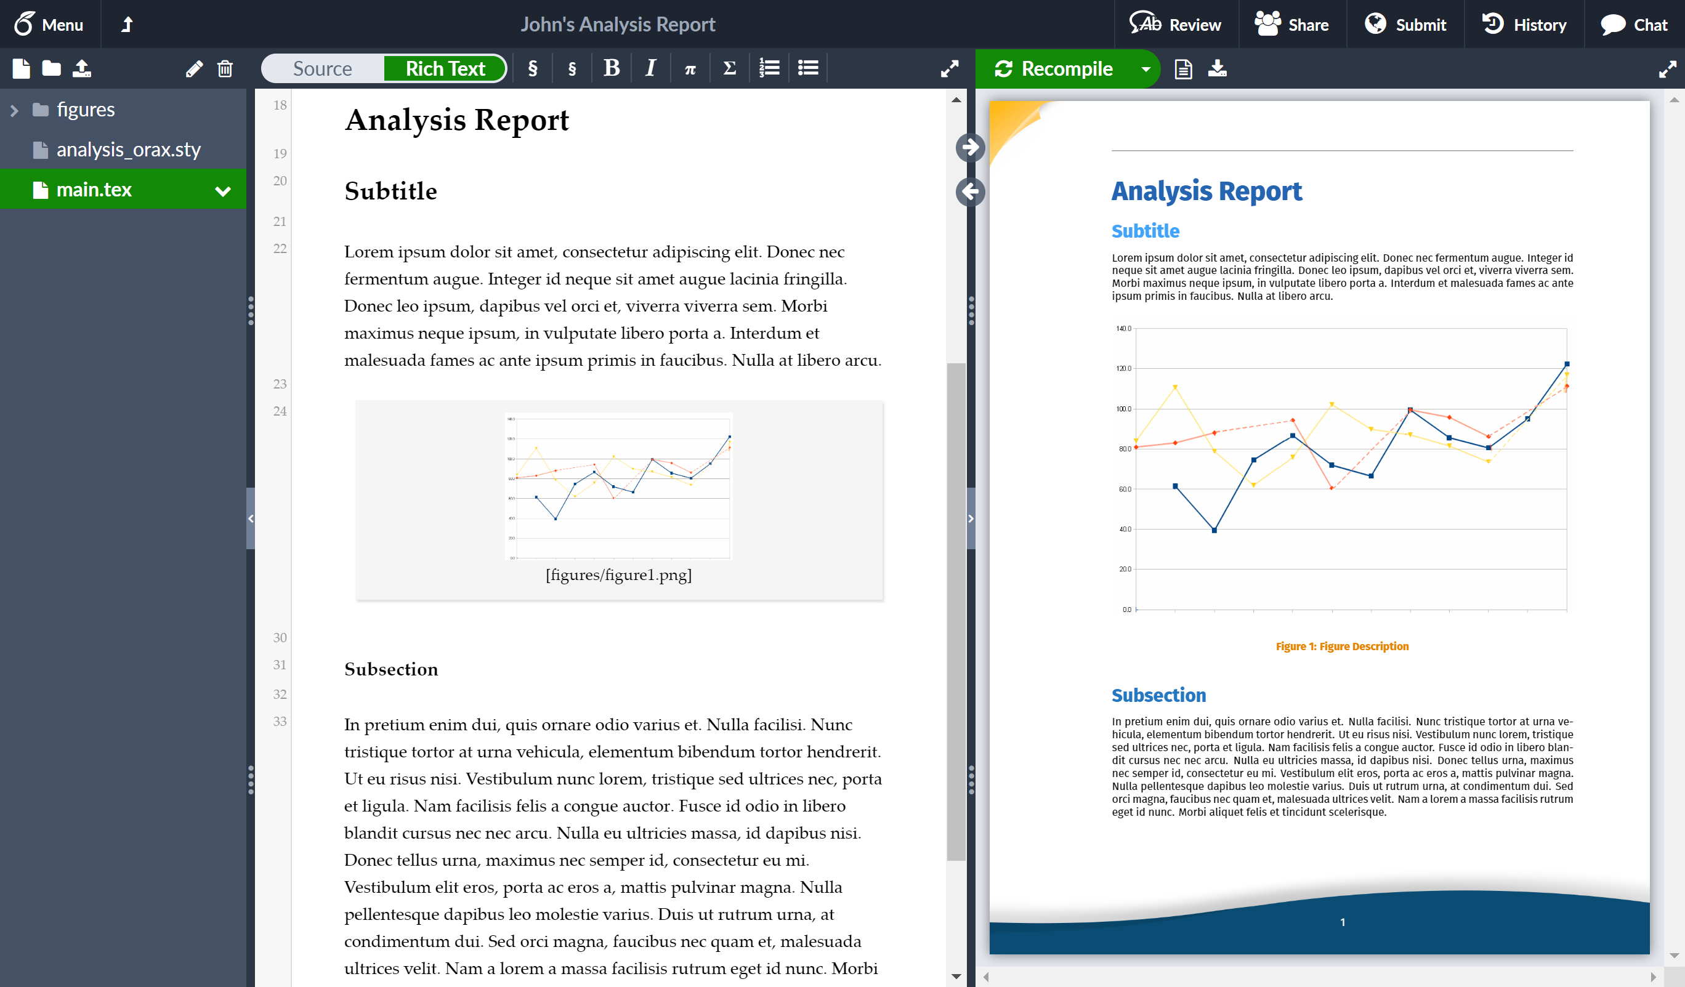Screen dimensions: 1685x987
Task: Expand the Recompile dropdown arrow
Action: pos(1144,68)
